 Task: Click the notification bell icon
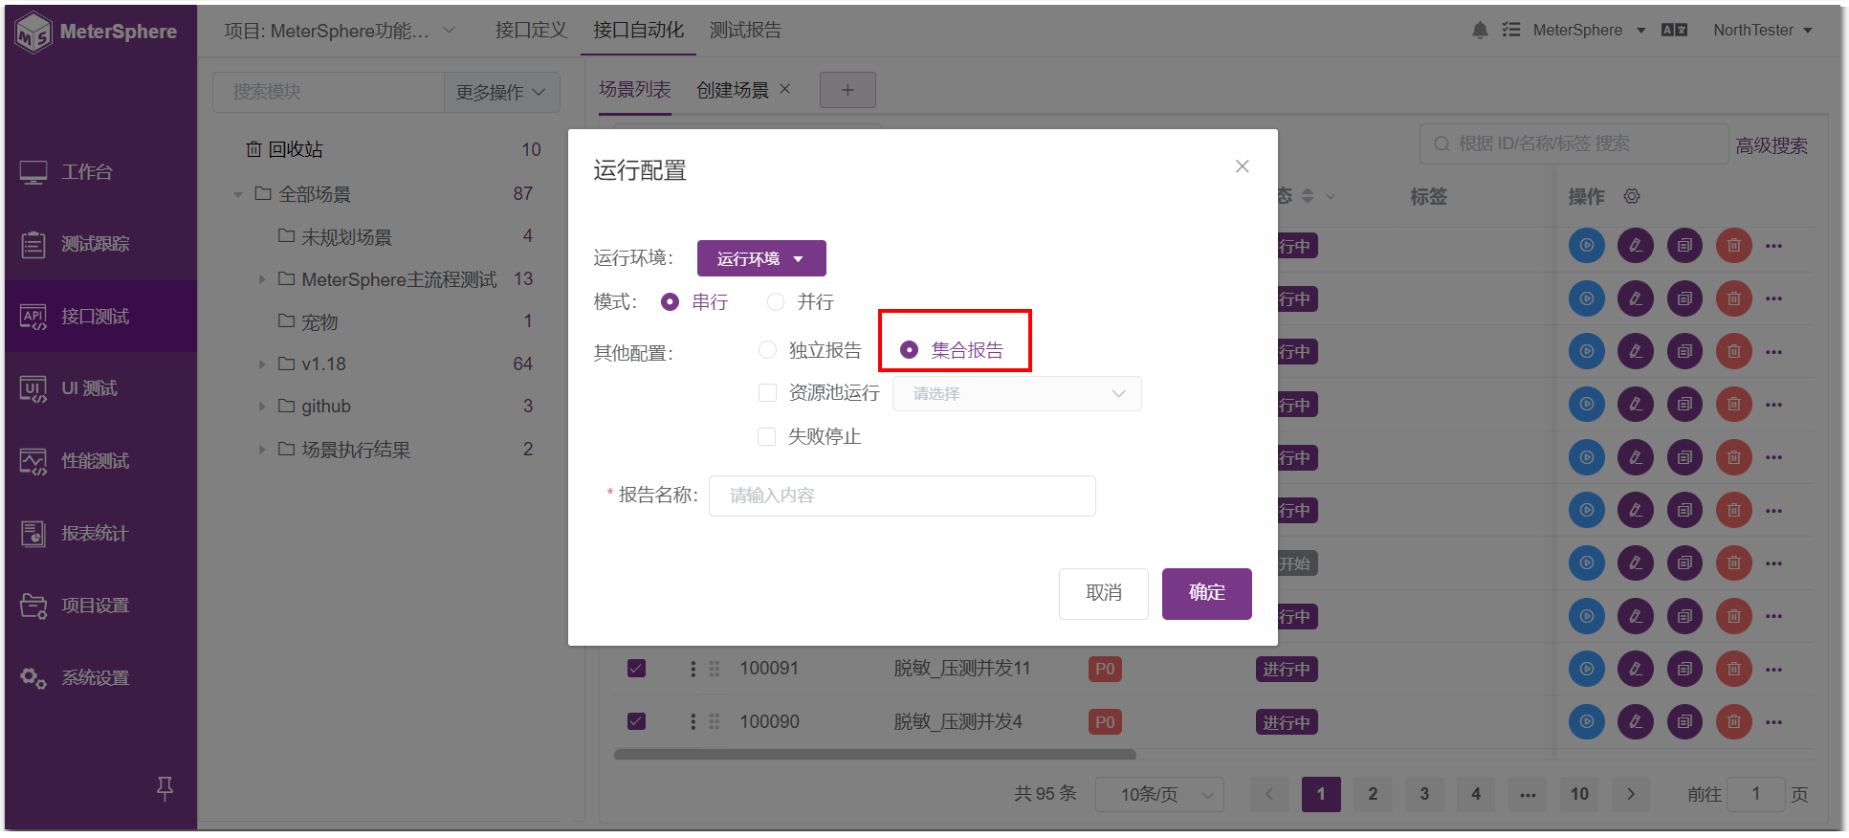pos(1480,30)
